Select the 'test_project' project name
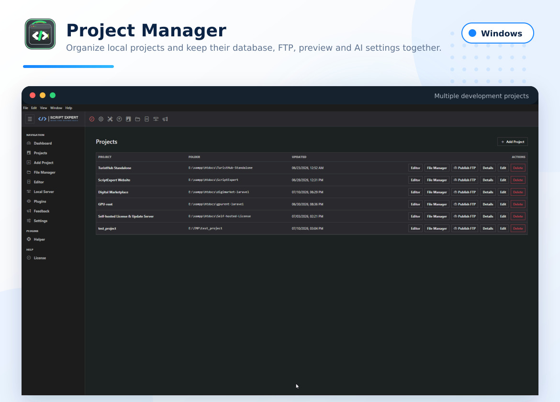 click(x=107, y=228)
